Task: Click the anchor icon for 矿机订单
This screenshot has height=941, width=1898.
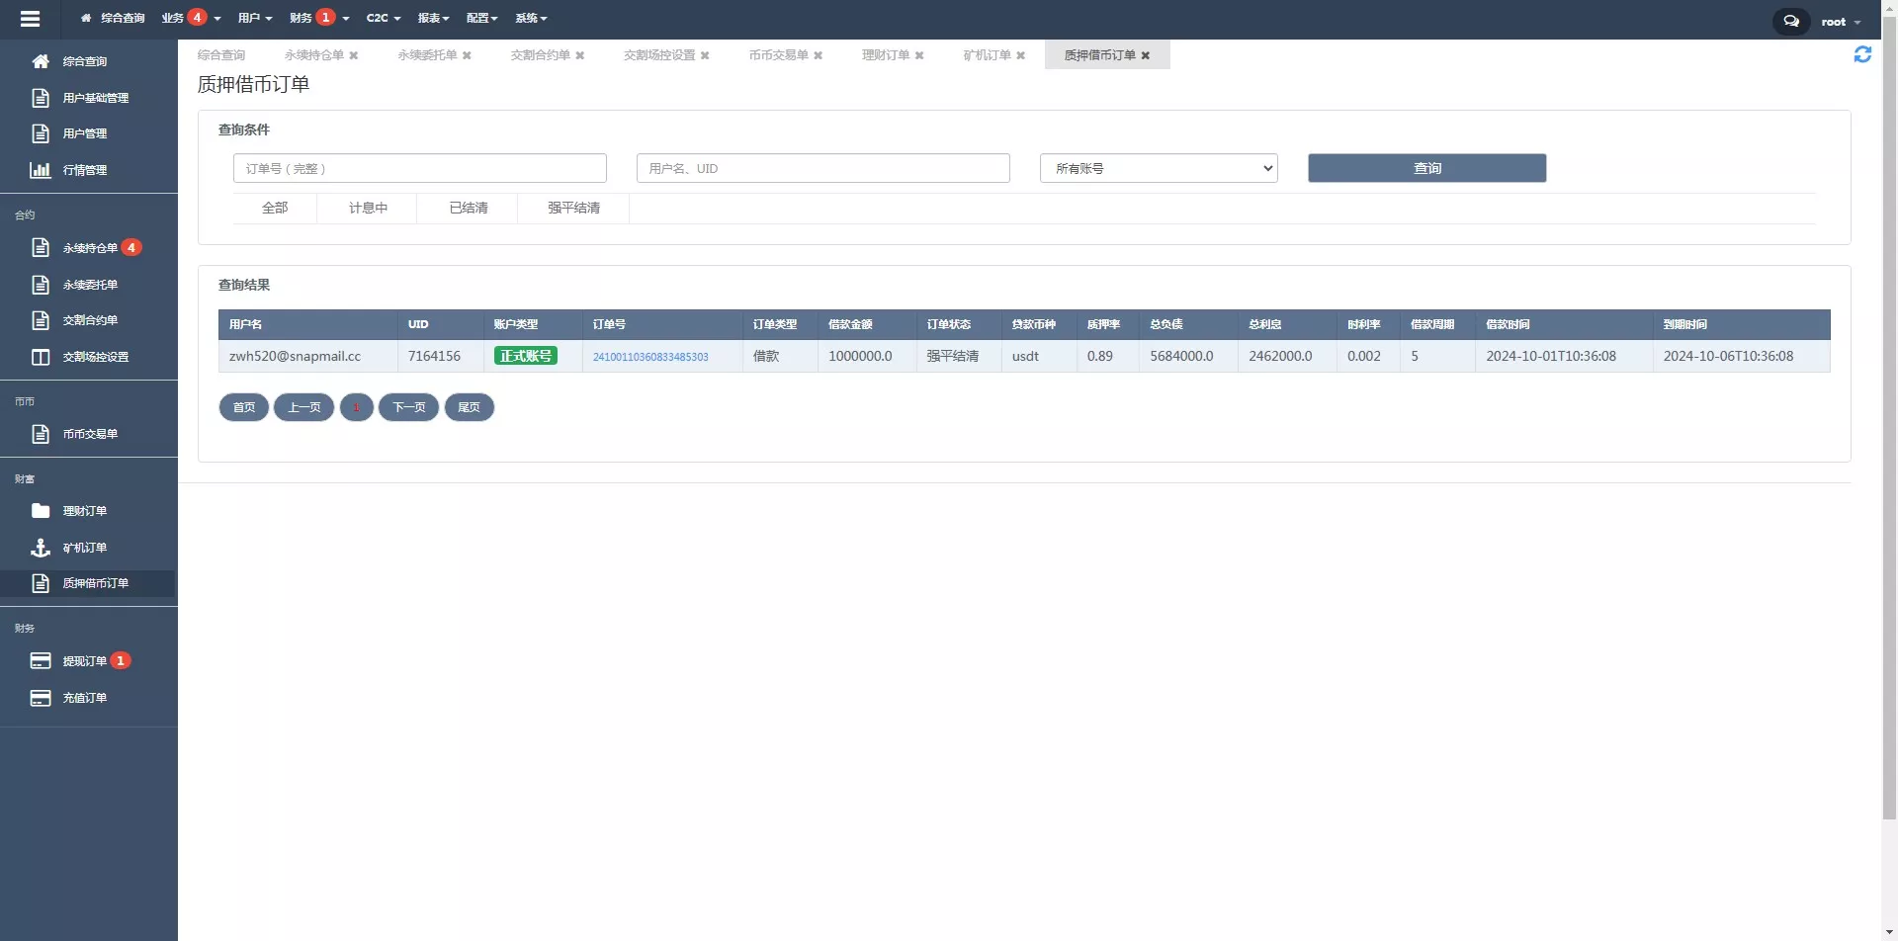Action: [x=41, y=548]
